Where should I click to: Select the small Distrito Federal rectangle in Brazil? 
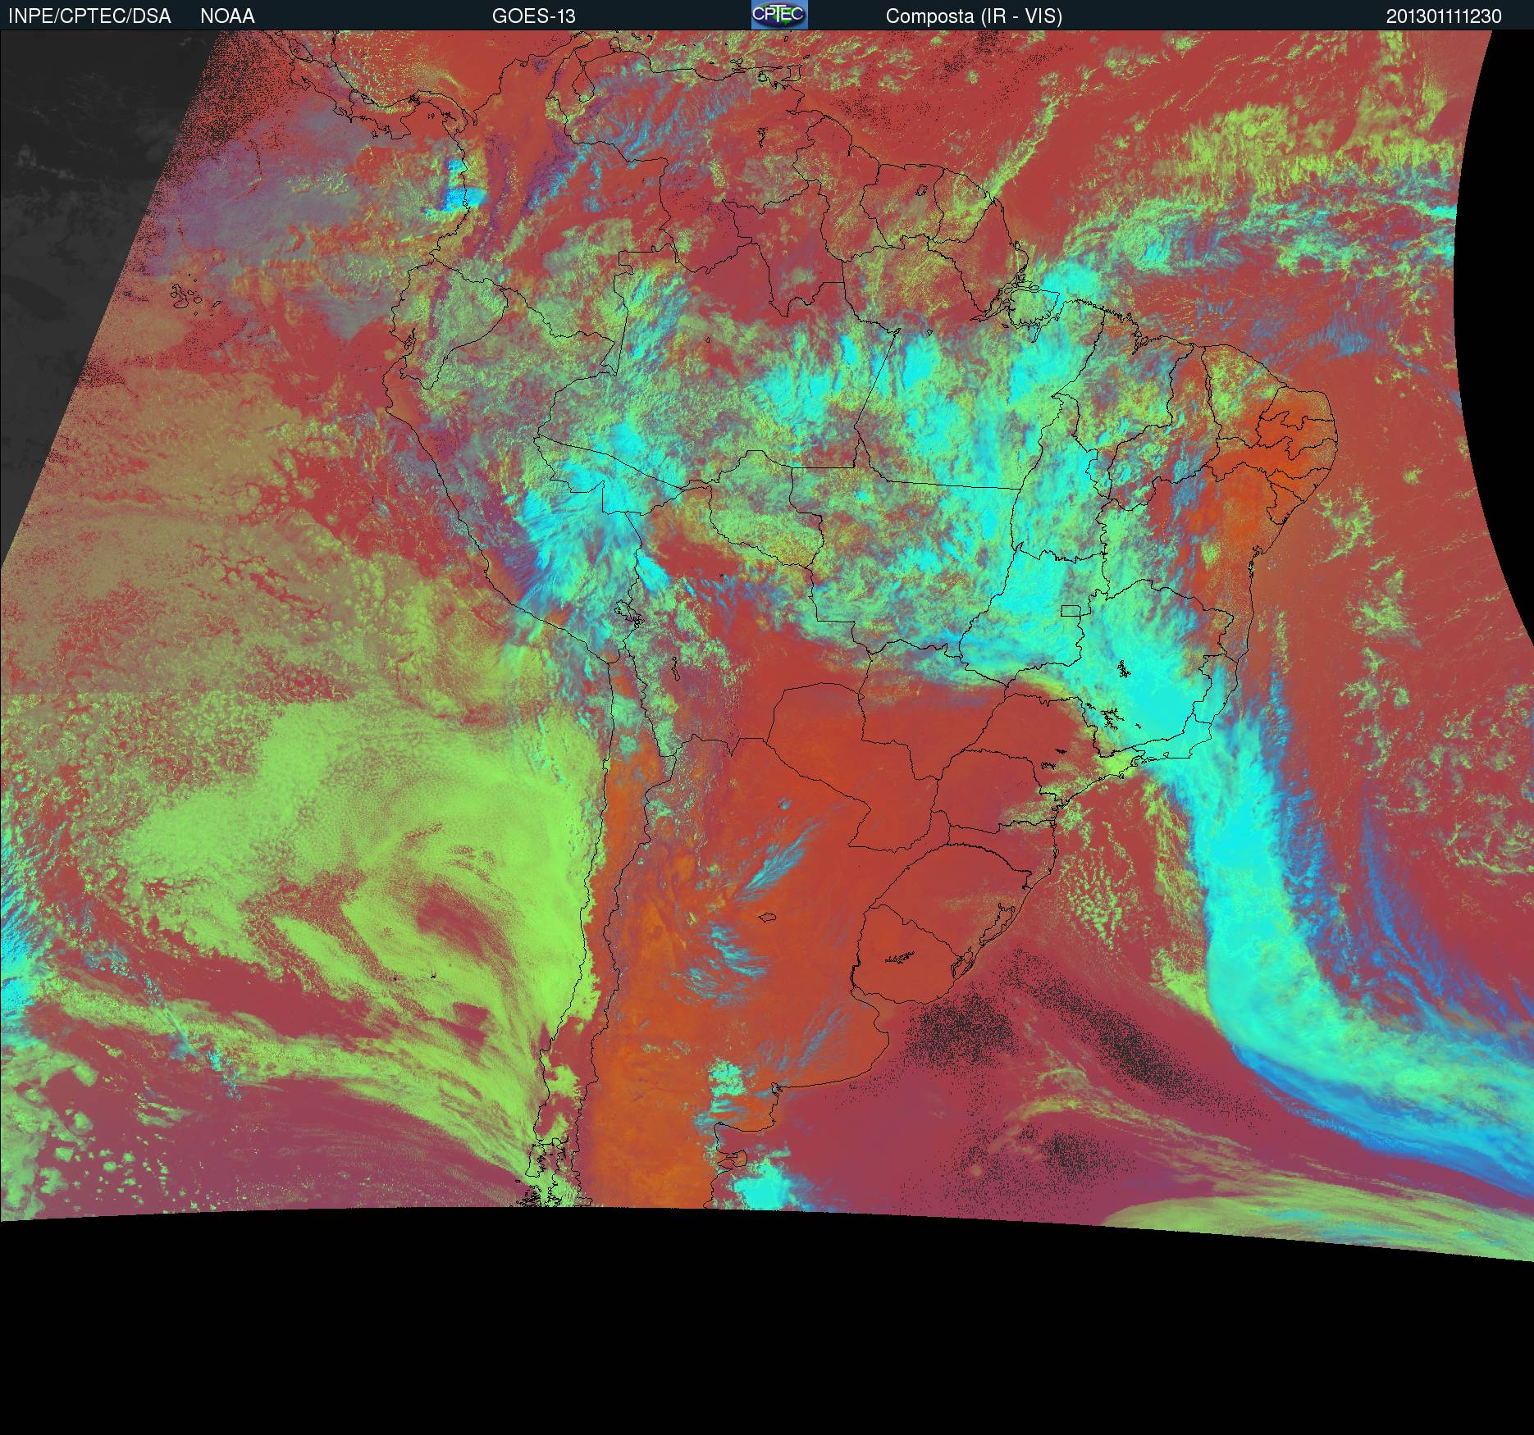click(x=1071, y=610)
